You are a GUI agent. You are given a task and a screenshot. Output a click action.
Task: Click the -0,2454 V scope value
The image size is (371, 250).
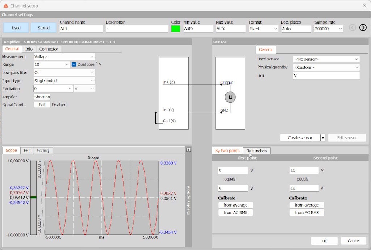click(168, 232)
